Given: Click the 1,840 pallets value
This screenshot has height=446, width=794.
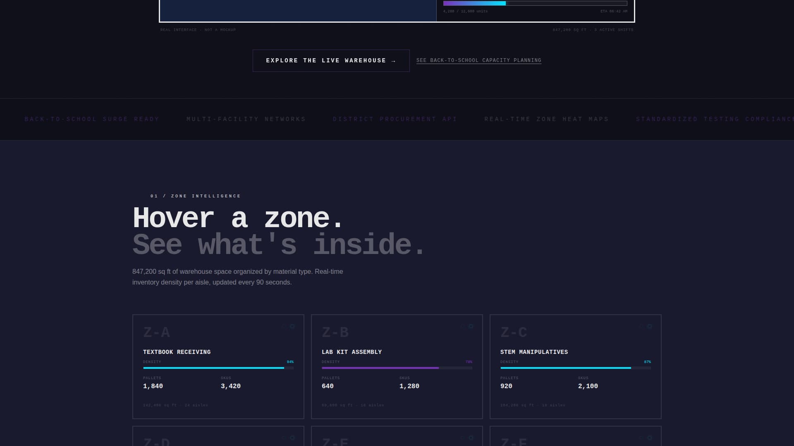Looking at the screenshot, I should [153, 386].
